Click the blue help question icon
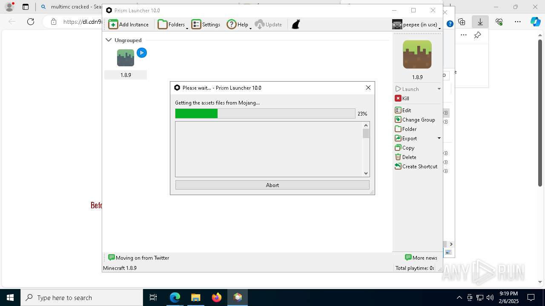This screenshot has height=306, width=545. click(x=450, y=24)
